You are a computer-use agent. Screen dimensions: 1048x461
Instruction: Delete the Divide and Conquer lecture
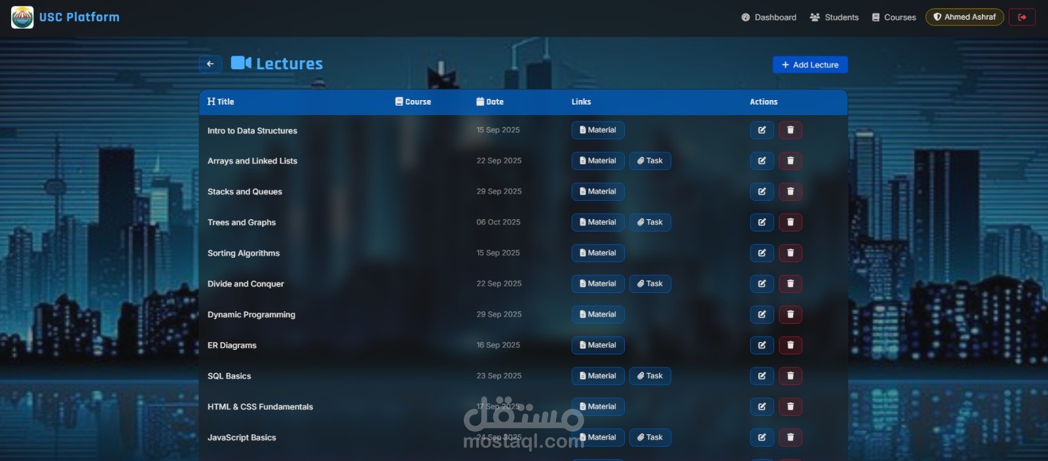(x=791, y=284)
